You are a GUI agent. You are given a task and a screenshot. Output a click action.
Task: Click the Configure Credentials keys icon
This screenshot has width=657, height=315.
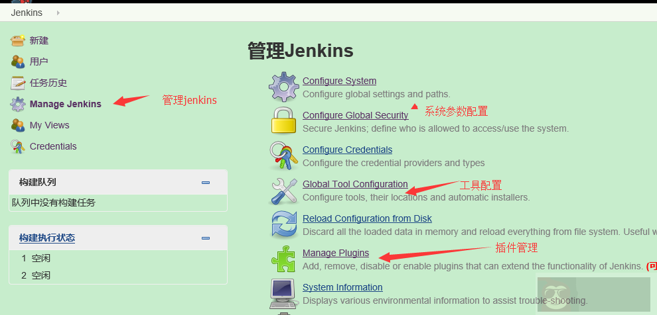pos(283,156)
